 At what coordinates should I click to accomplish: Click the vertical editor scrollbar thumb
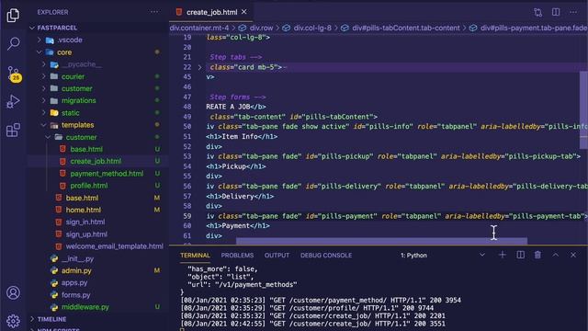583,109
